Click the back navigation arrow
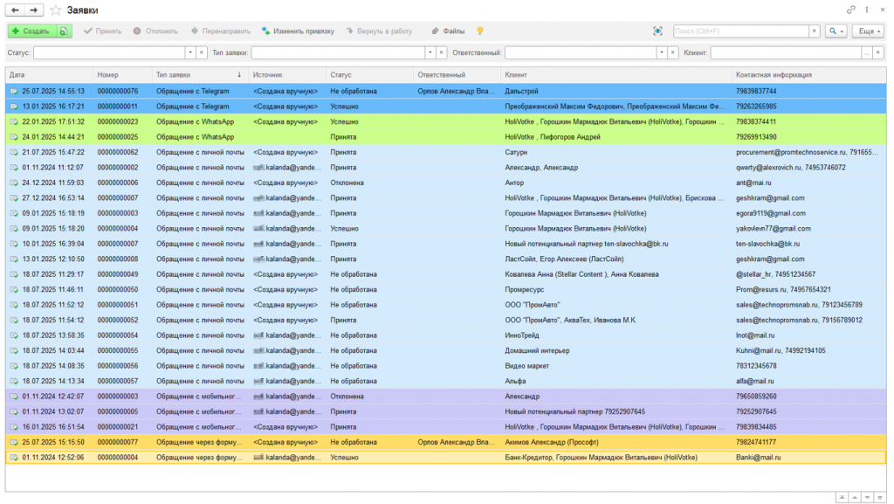894x504 pixels. (x=16, y=10)
